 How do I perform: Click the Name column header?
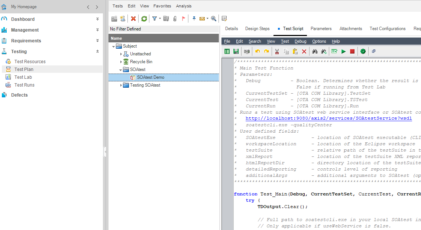coord(163,38)
